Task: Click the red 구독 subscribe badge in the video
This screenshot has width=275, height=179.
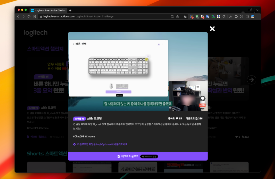Action: point(202,105)
